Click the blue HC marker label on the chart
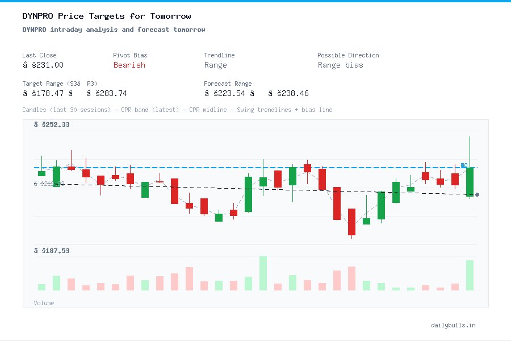This screenshot has height=341, width=511. (463, 166)
